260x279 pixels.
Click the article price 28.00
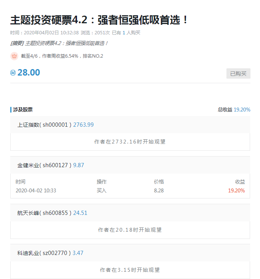pyautogui.click(x=29, y=73)
